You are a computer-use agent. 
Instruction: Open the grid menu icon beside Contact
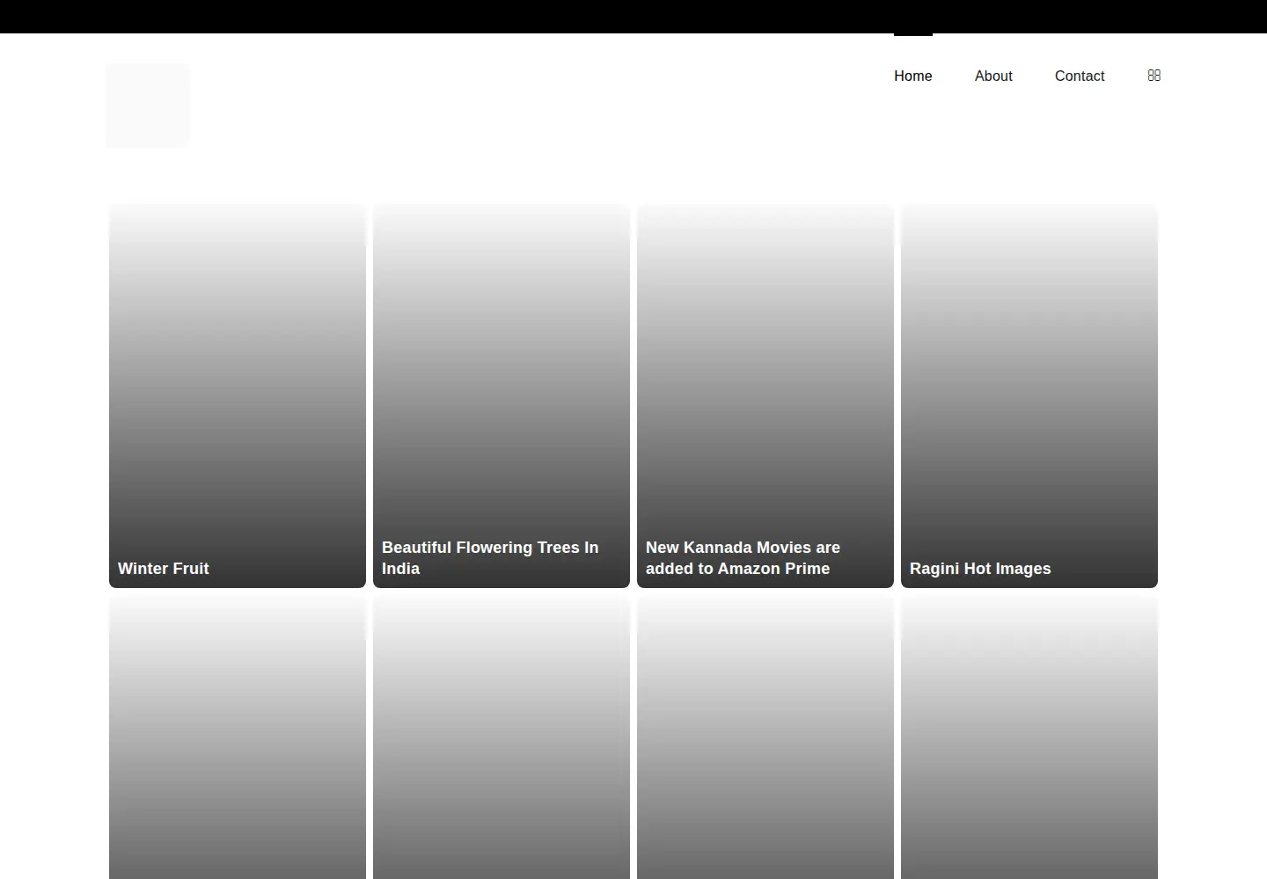tap(1154, 76)
